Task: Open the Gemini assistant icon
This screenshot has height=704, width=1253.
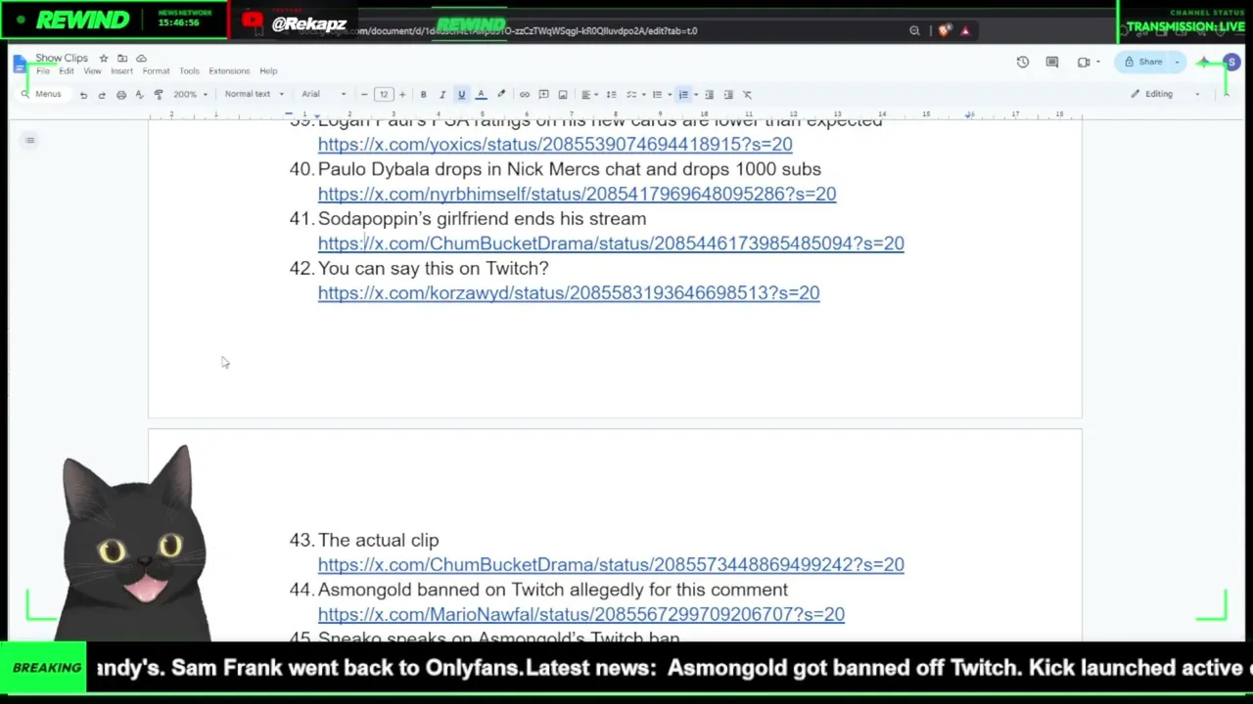Action: tap(1205, 63)
